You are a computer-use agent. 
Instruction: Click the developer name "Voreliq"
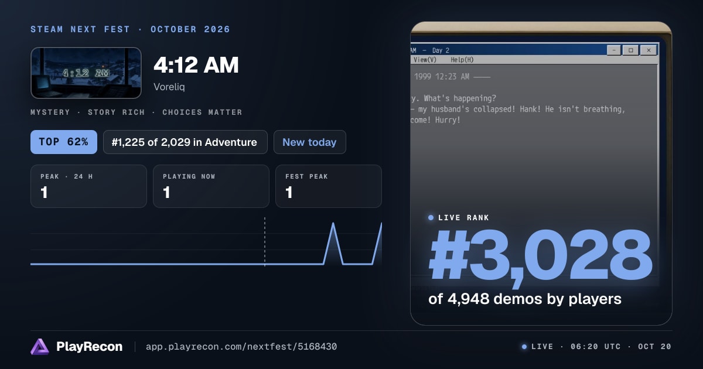170,86
